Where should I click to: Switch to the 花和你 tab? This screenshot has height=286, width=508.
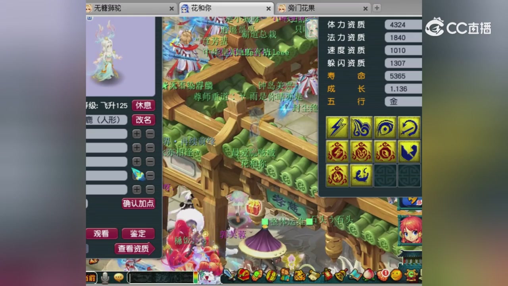click(226, 8)
